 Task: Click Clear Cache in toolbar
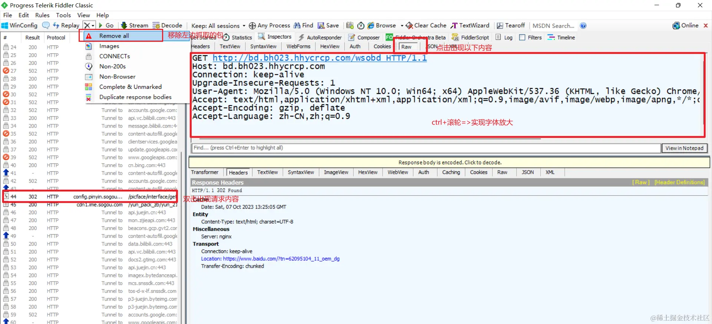(x=426, y=25)
